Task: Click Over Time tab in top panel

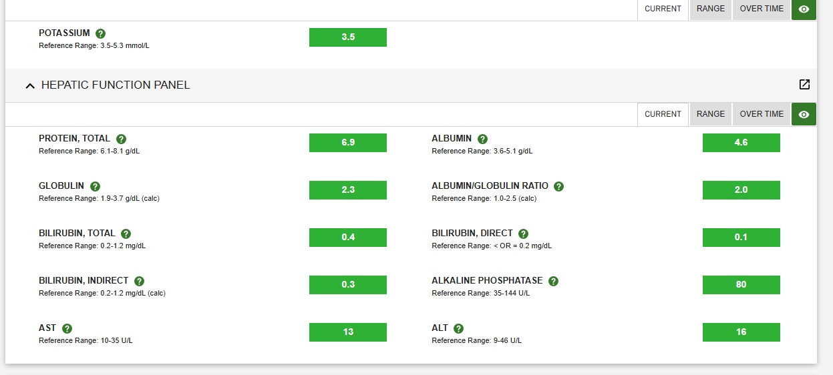Action: tap(762, 9)
